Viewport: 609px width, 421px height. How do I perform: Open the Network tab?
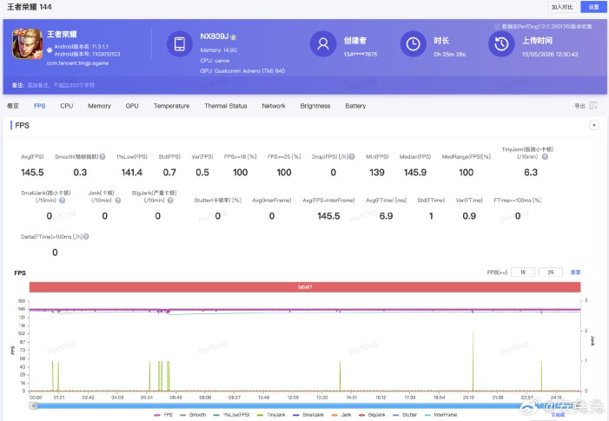[274, 106]
